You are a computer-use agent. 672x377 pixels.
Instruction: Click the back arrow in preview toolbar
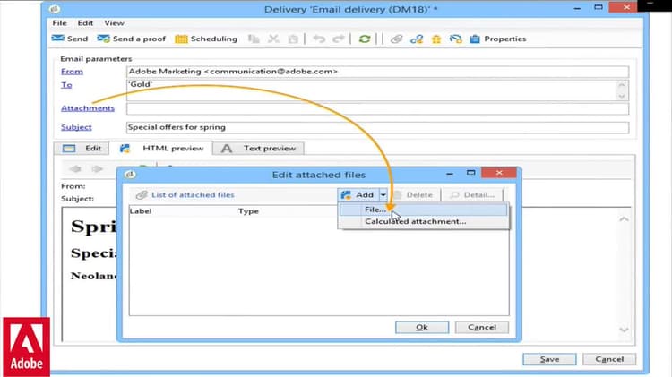point(75,168)
